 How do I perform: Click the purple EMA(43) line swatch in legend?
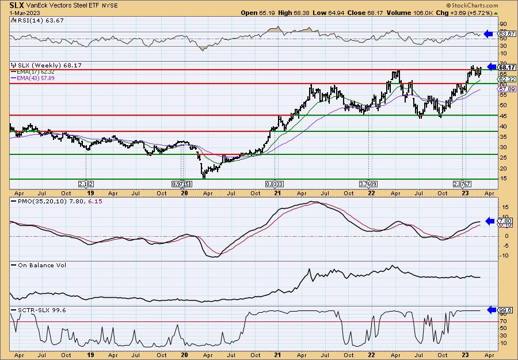pyautogui.click(x=14, y=78)
